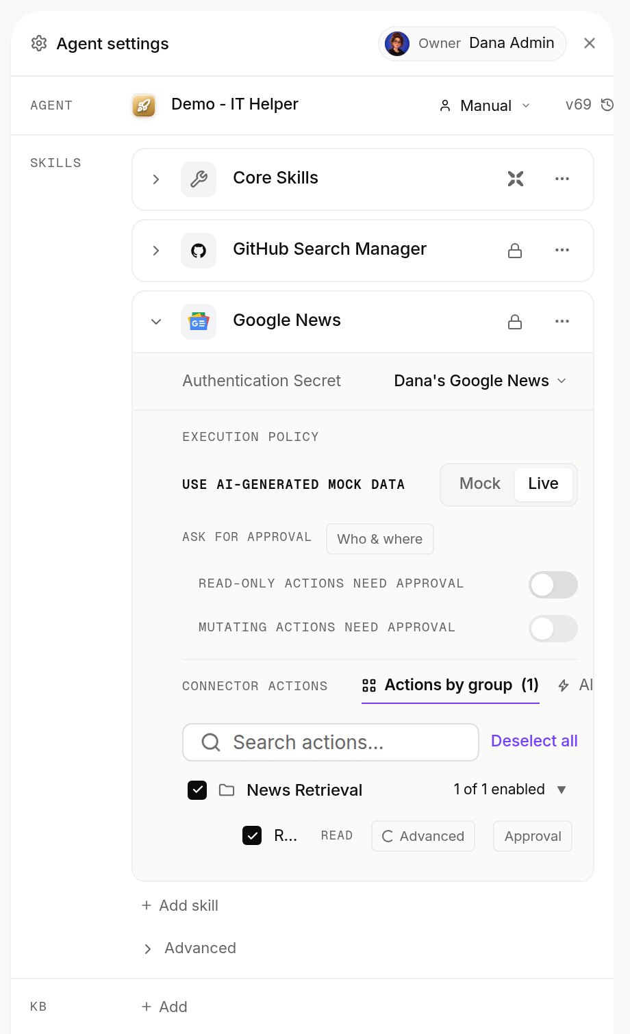Click Add under KB section
Screen dimensions: 630x1034
coord(164,1007)
